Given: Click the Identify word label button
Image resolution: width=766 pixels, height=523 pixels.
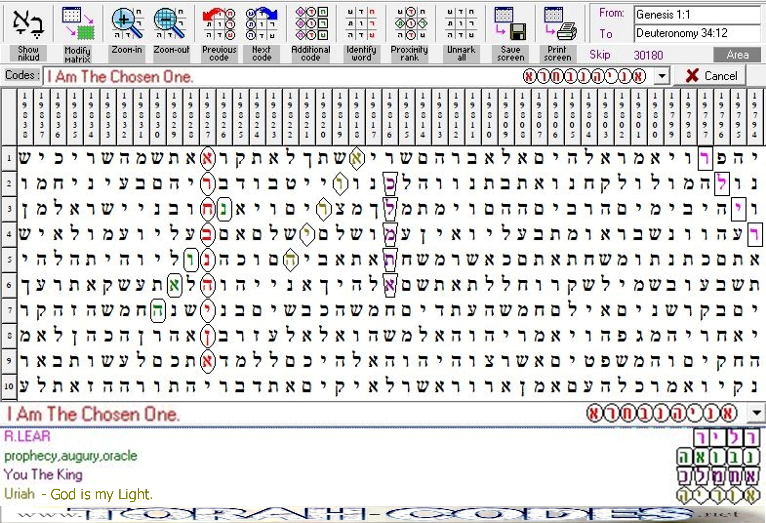Looking at the screenshot, I should pos(362,53).
